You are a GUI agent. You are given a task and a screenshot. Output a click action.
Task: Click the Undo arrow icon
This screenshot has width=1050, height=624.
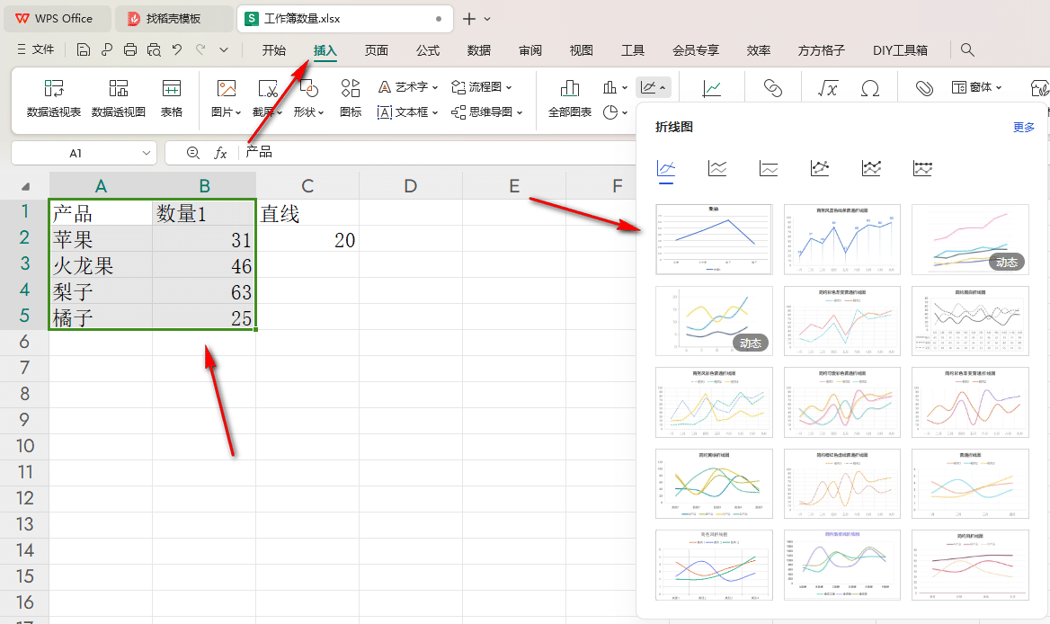[177, 49]
